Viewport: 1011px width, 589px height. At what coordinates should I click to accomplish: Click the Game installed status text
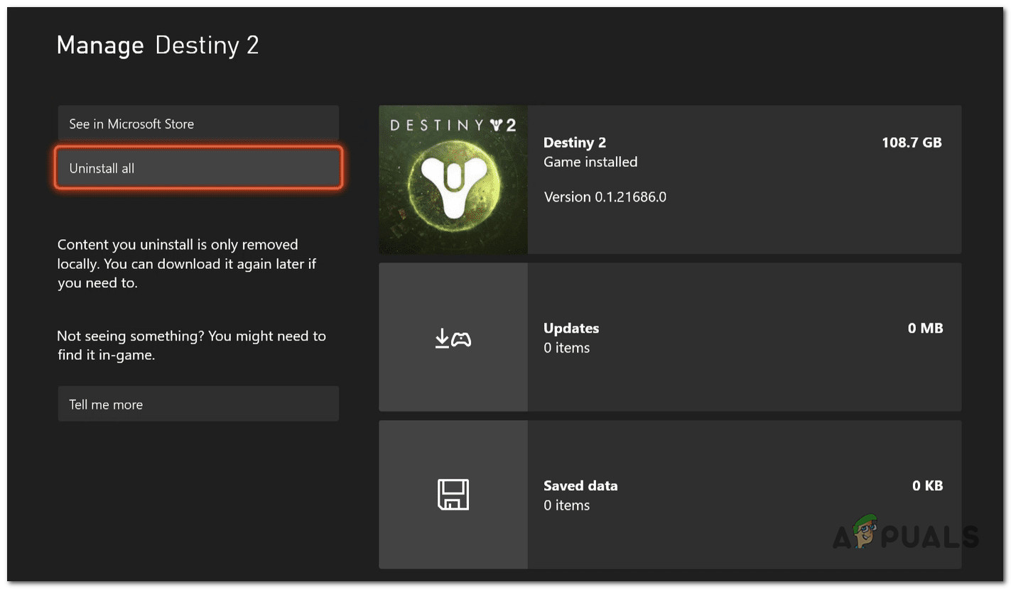[590, 162]
